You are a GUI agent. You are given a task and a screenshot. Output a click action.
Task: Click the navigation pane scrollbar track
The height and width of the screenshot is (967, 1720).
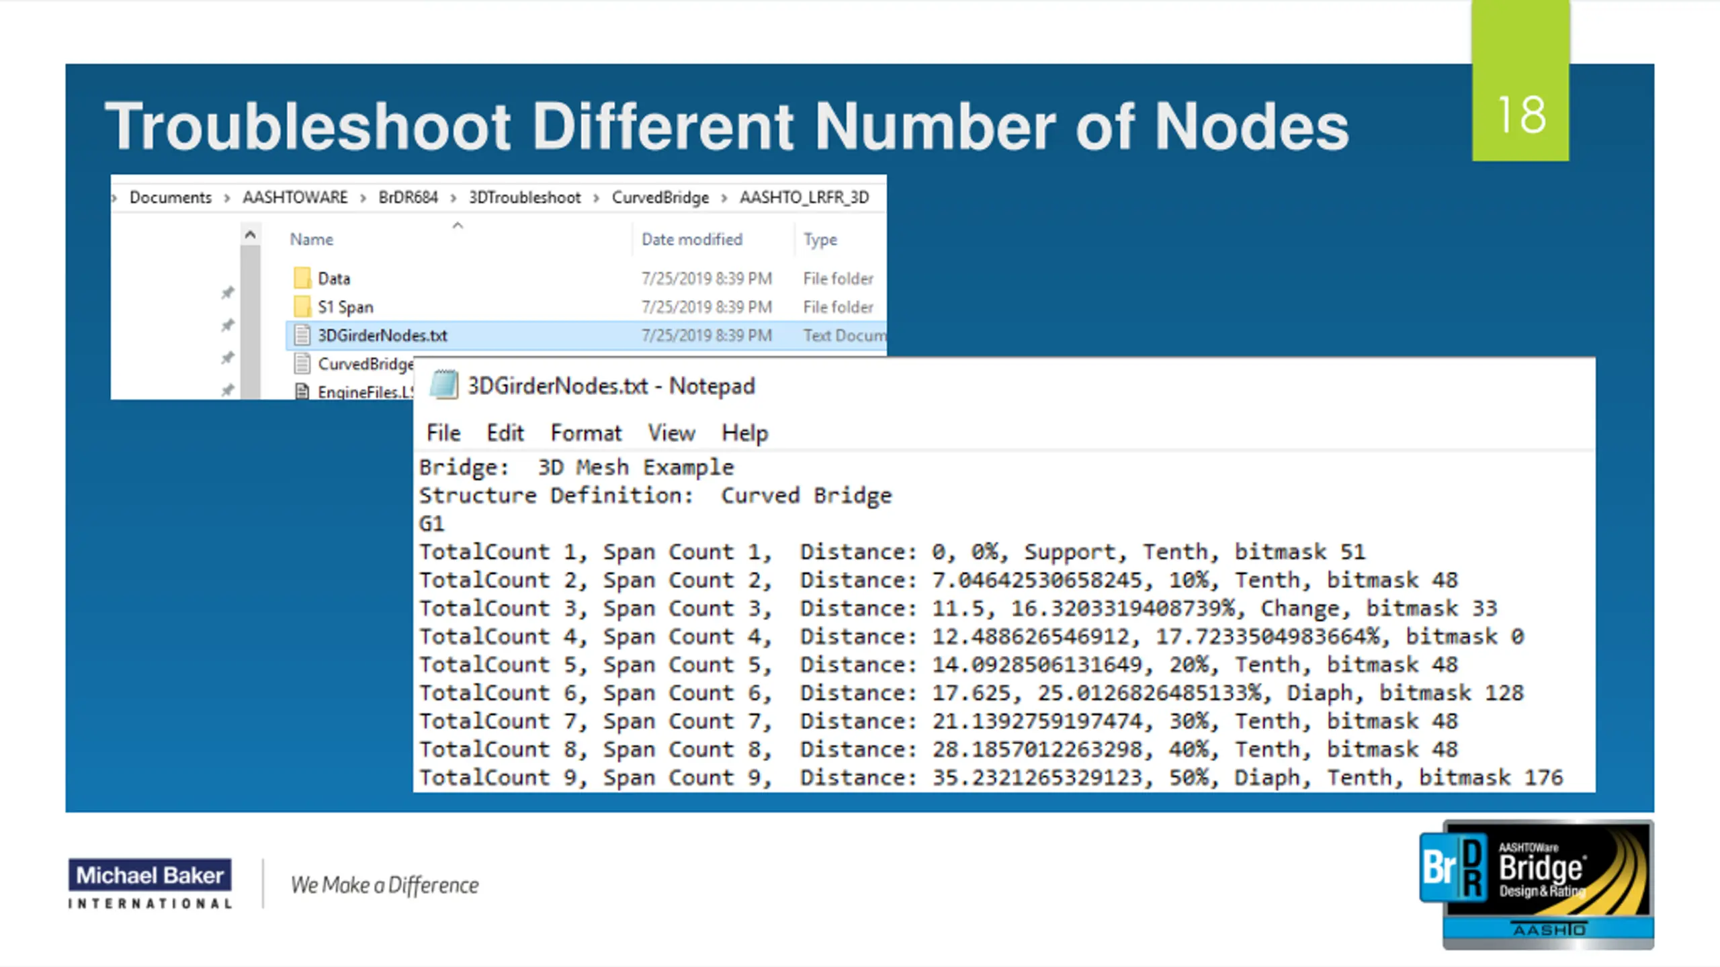pyautogui.click(x=250, y=322)
